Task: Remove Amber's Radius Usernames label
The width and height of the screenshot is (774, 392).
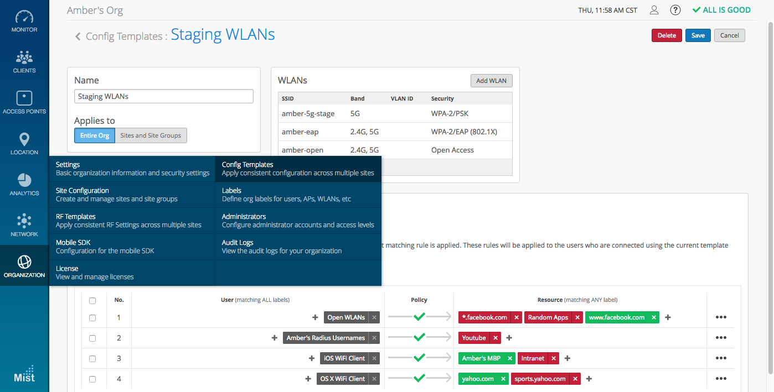Action: point(374,338)
